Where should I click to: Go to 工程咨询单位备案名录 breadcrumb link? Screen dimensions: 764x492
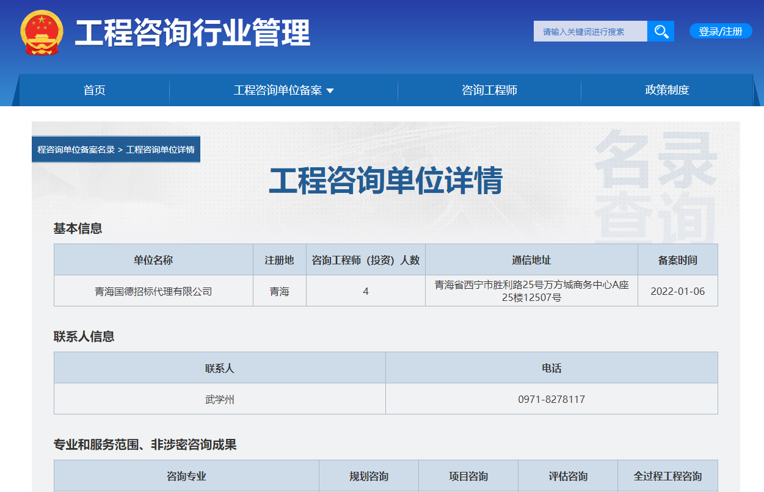(76, 150)
